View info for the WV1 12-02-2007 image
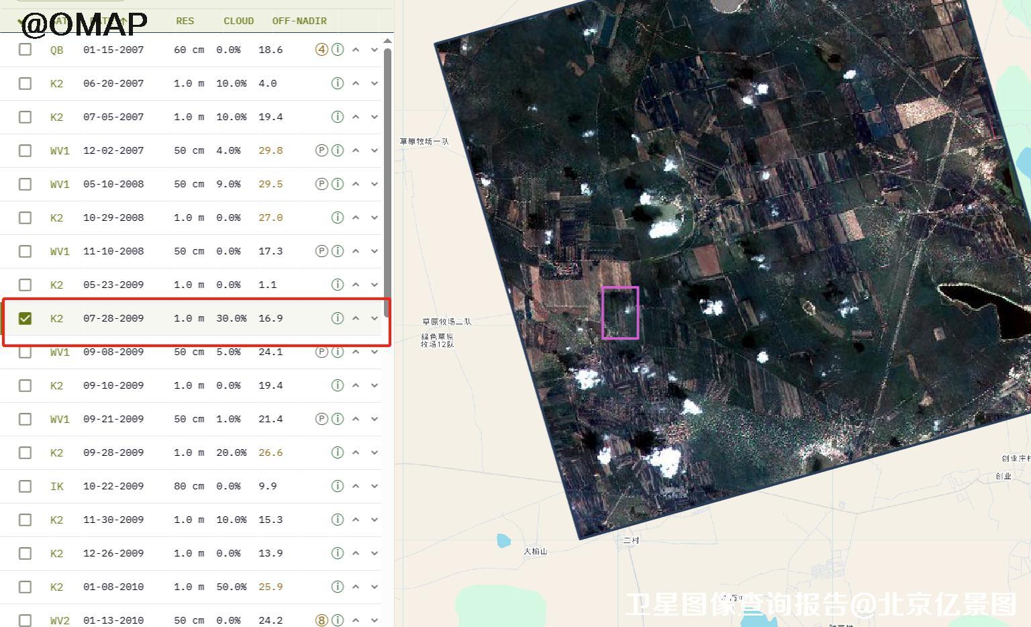 (x=338, y=150)
